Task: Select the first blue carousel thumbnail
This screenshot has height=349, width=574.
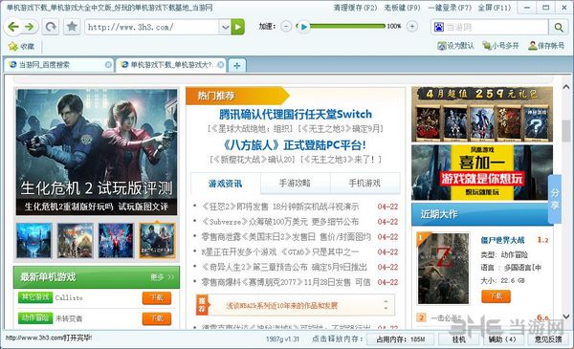Action: coord(34,240)
